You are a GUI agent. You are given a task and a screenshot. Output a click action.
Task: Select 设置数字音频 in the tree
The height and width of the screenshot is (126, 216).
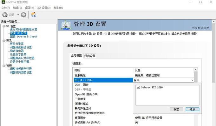(x=18, y=54)
